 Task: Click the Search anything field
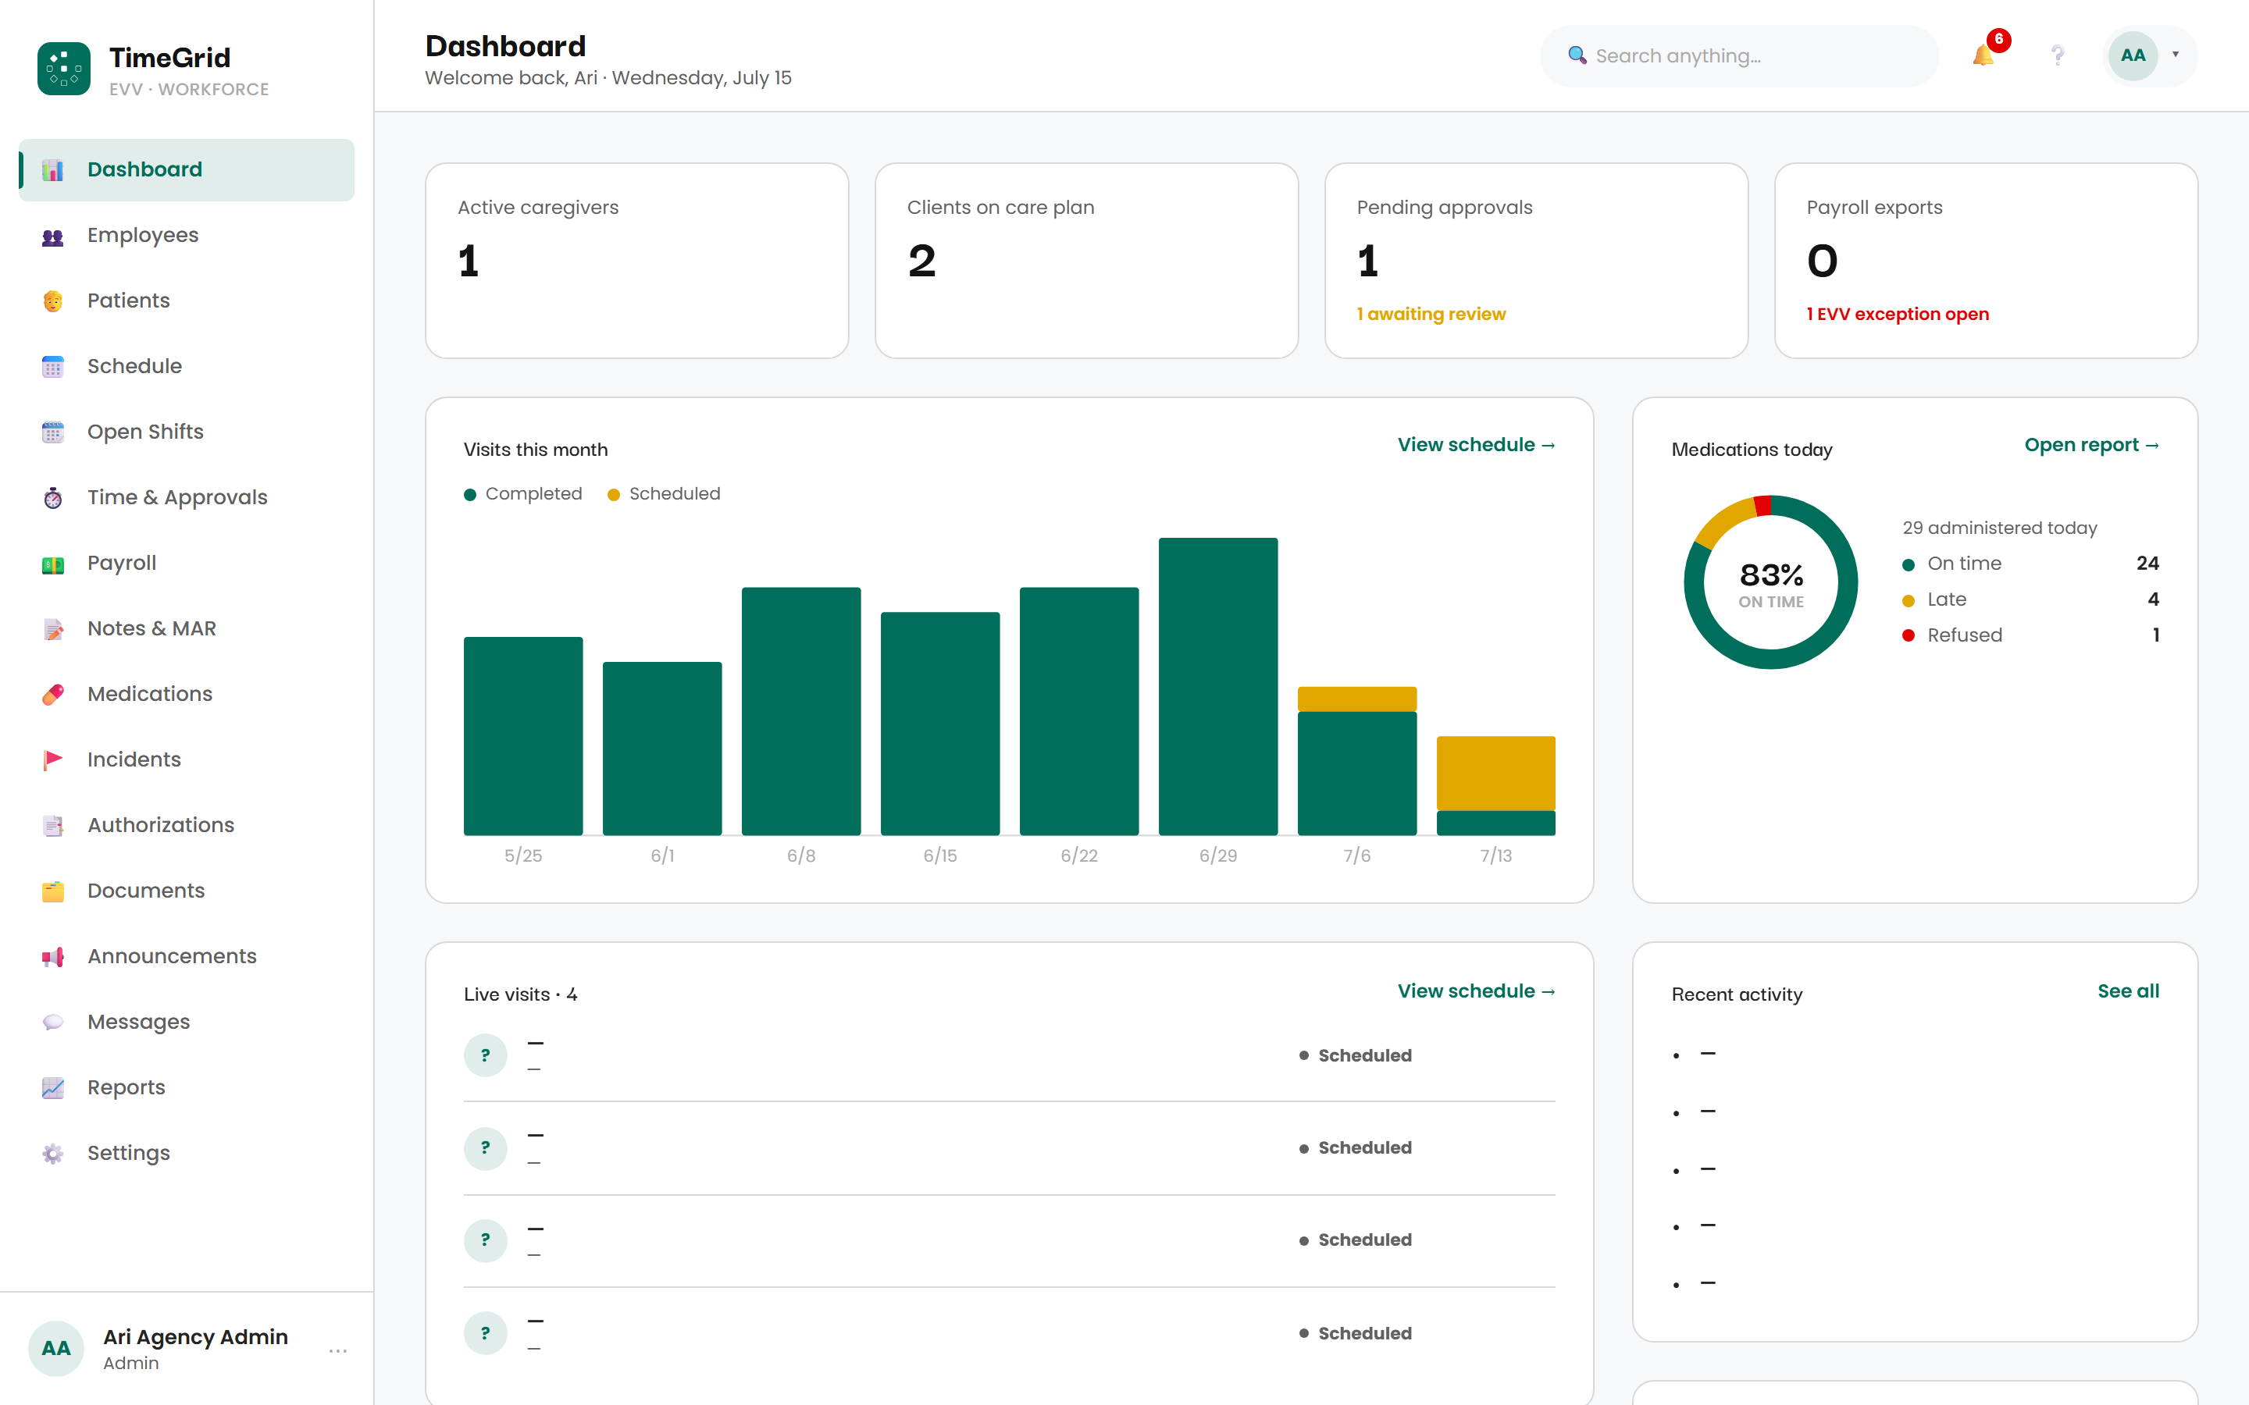click(x=1739, y=55)
